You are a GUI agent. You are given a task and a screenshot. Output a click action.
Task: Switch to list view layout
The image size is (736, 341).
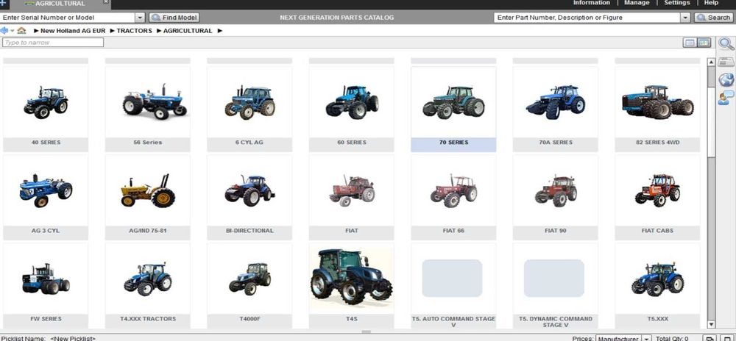690,43
